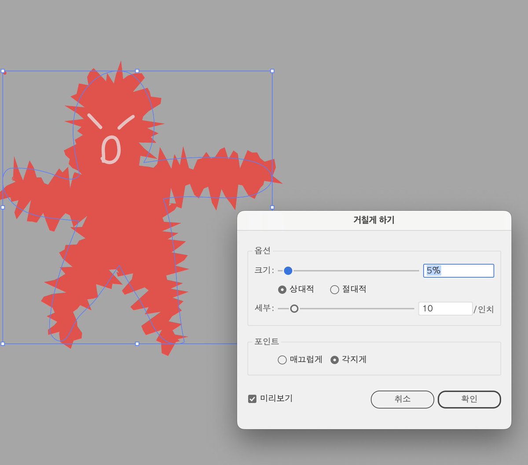Toggle the 미리보기 preview checkbox

(x=252, y=399)
